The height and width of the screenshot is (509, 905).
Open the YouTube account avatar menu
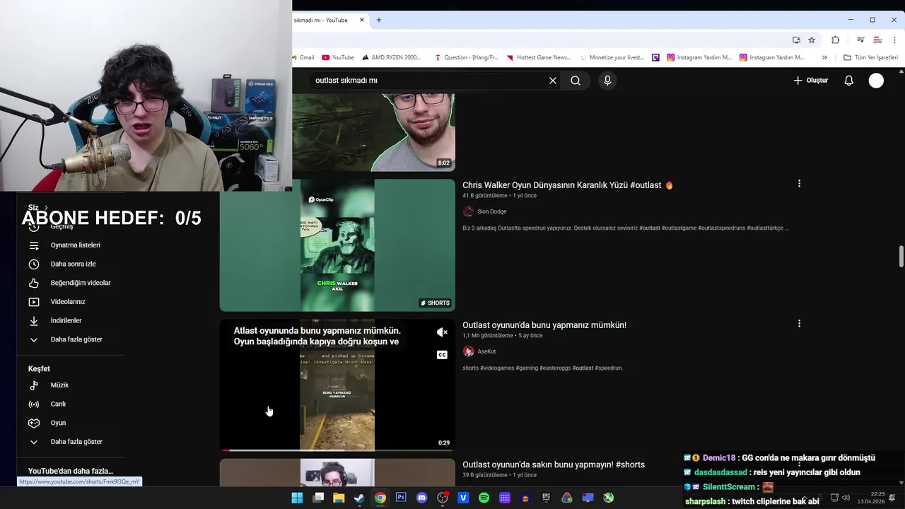click(x=876, y=81)
